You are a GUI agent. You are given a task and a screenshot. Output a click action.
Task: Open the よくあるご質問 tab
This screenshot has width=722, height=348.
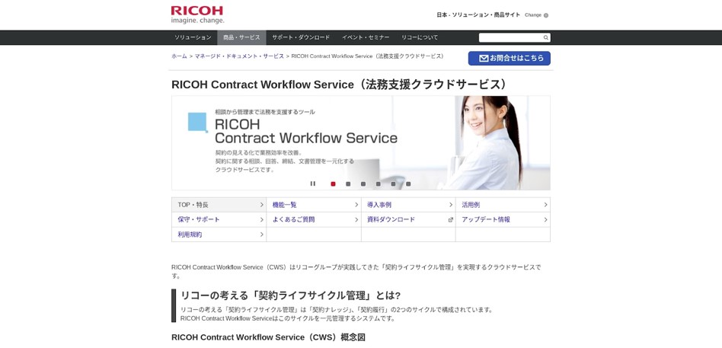point(314,219)
